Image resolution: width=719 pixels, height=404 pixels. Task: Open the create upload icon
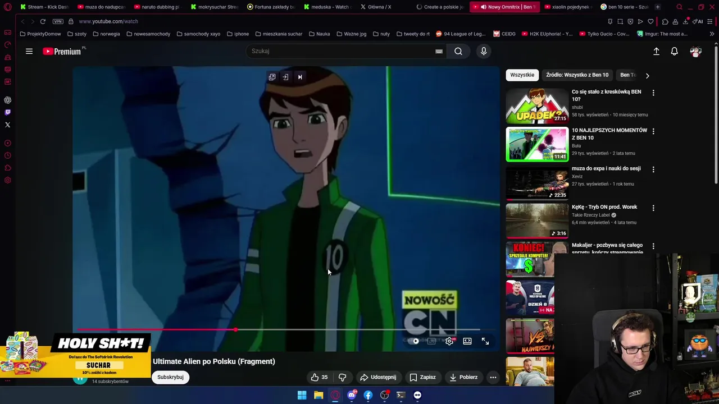pos(656,51)
